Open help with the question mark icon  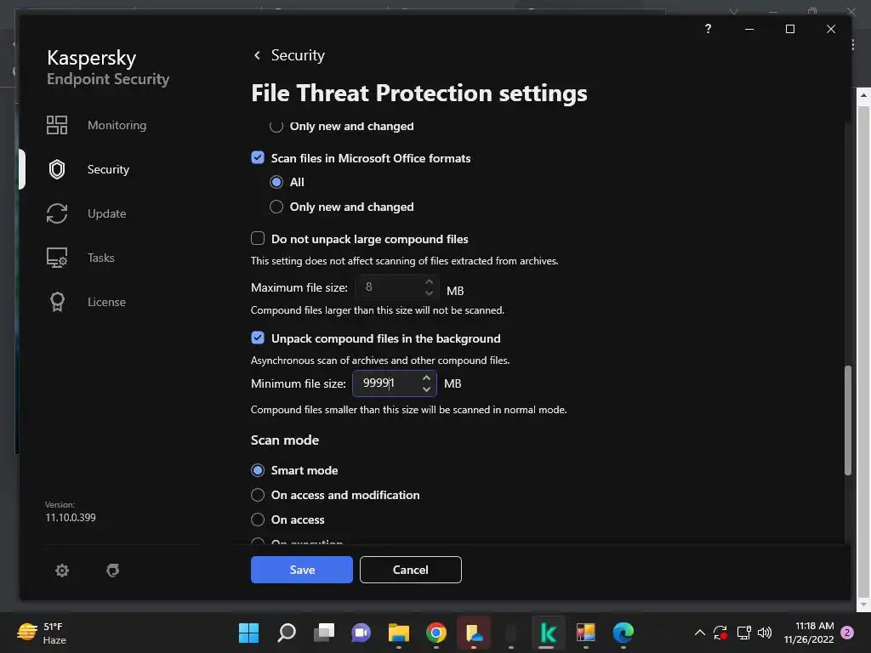[x=708, y=29]
